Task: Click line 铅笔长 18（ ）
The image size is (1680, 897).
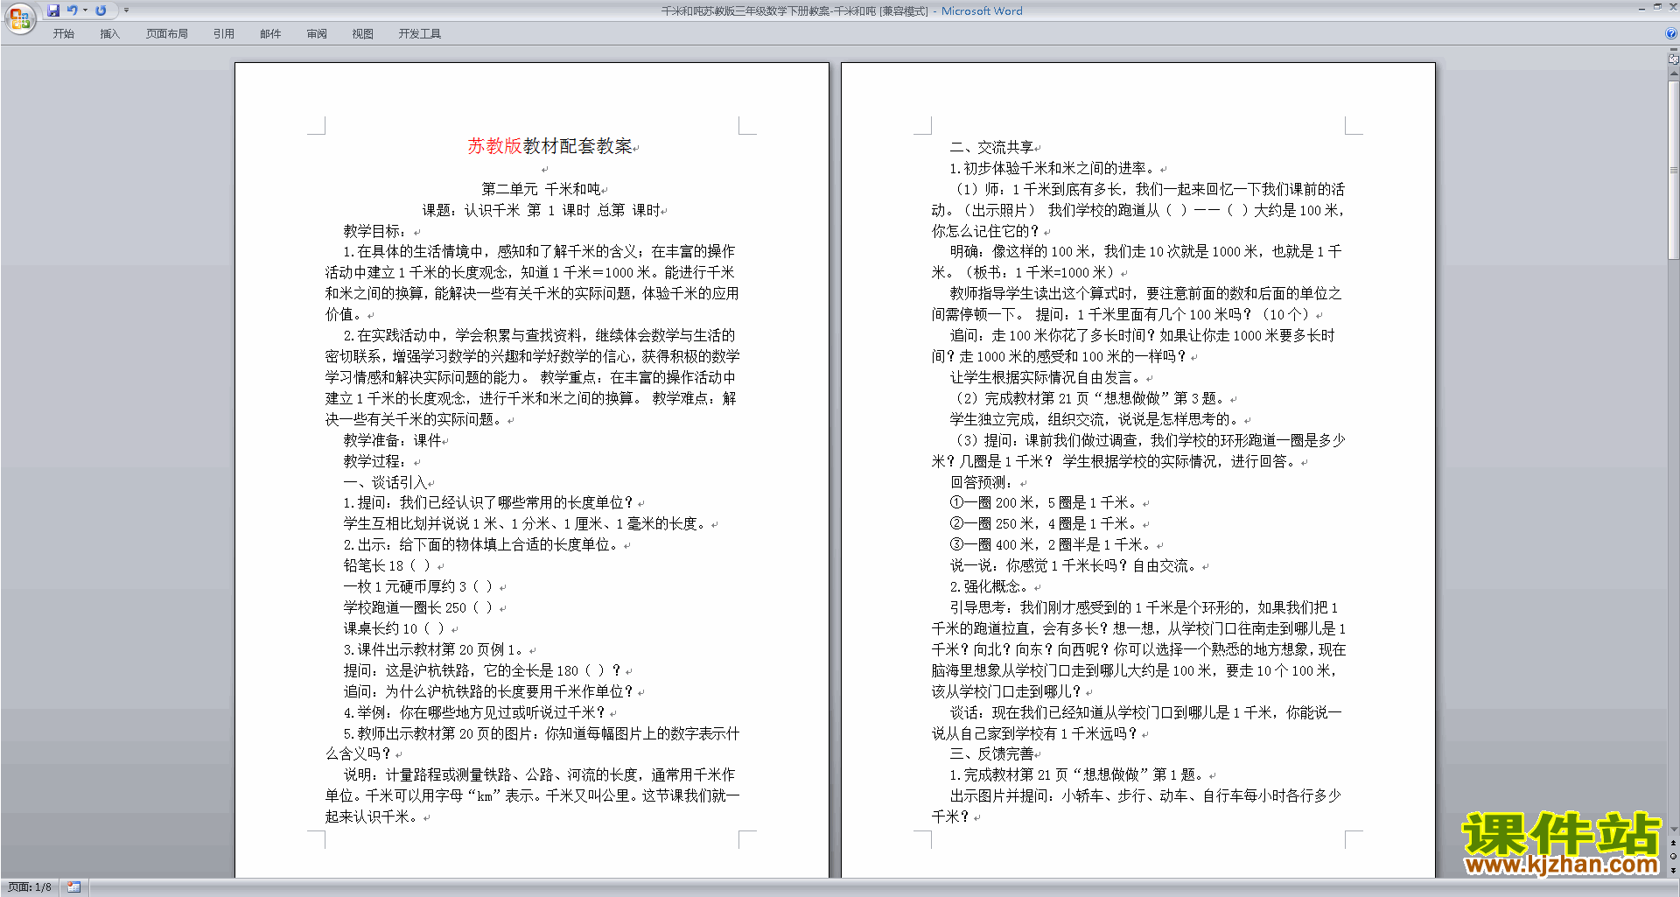Action: click(387, 565)
